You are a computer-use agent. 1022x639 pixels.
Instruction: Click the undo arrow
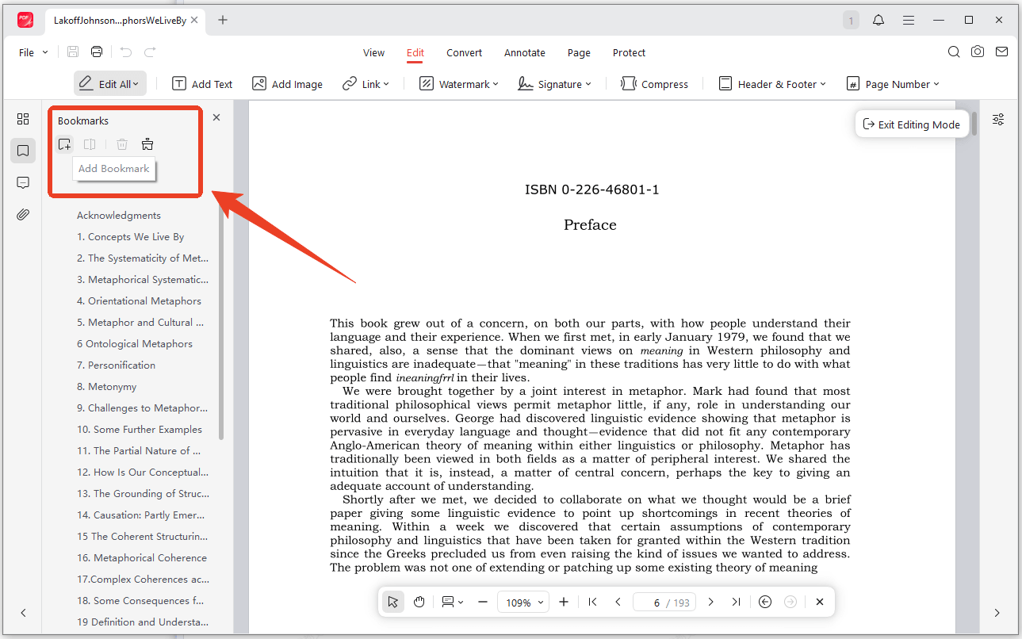click(126, 52)
